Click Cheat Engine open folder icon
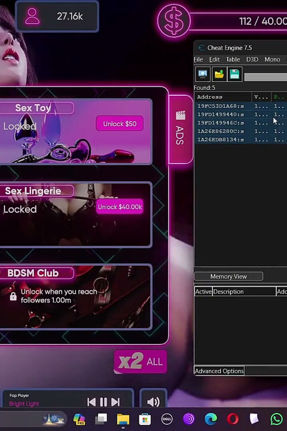287x431 pixels. tap(219, 74)
